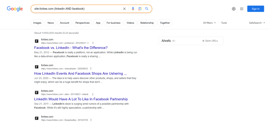
Task: Click Forbes favicon of LinkedIn Events result
Action: (37, 67)
